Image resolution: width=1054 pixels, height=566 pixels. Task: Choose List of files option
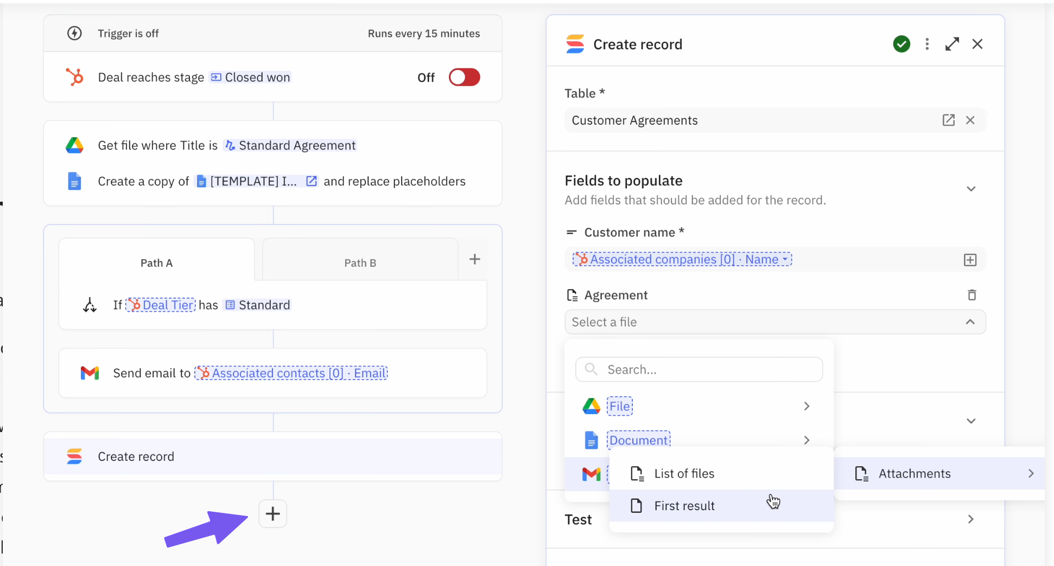coord(721,474)
